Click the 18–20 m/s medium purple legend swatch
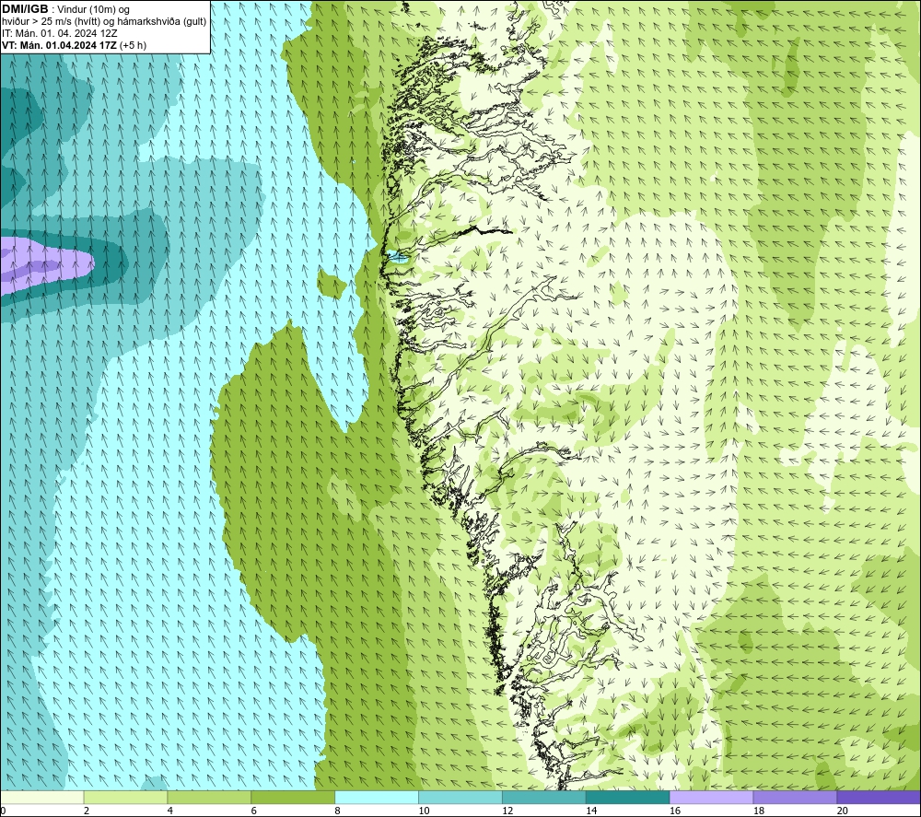Screen dimensions: 921x817 (x=796, y=798)
